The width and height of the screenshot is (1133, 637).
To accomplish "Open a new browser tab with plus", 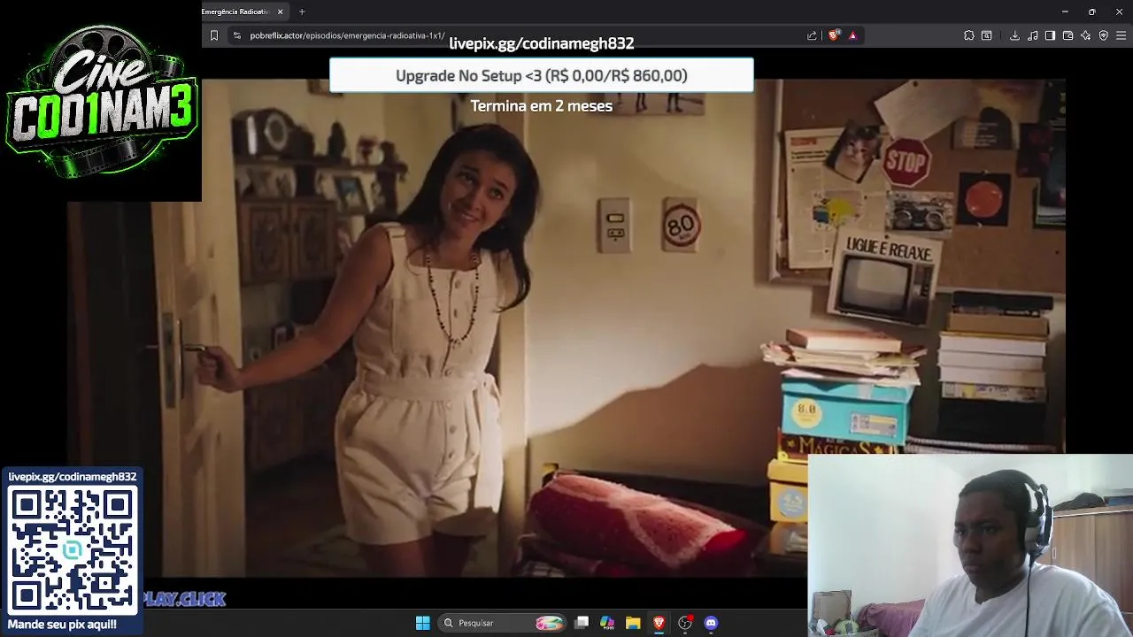I will click(x=302, y=12).
